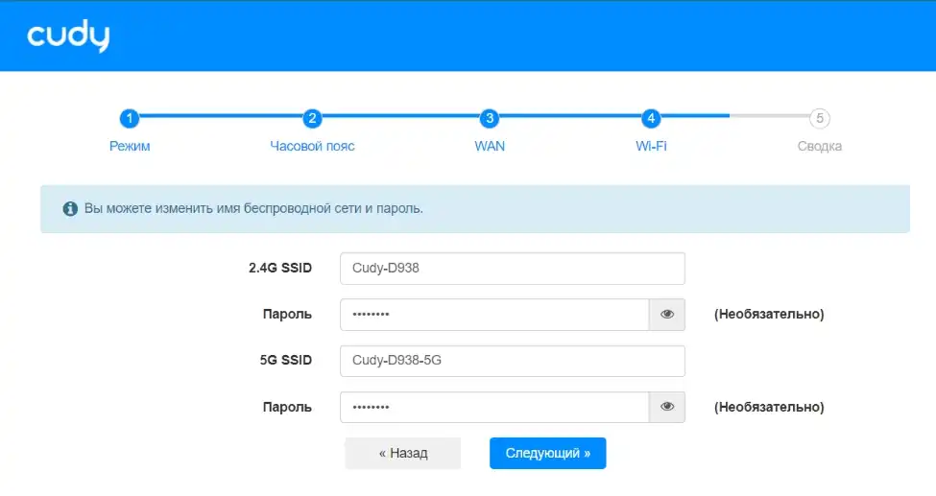936x496 pixels.
Task: Jump to the Сводка step label
Action: (819, 147)
